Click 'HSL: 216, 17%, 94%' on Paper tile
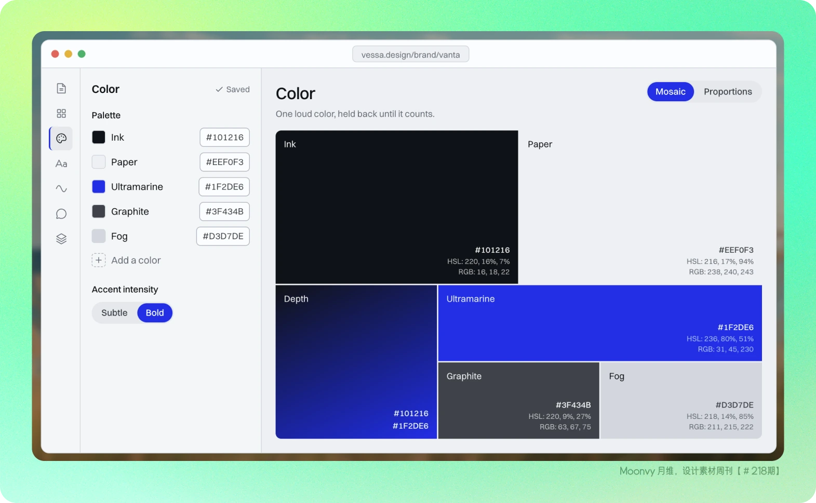This screenshot has width=816, height=503. pyautogui.click(x=720, y=261)
